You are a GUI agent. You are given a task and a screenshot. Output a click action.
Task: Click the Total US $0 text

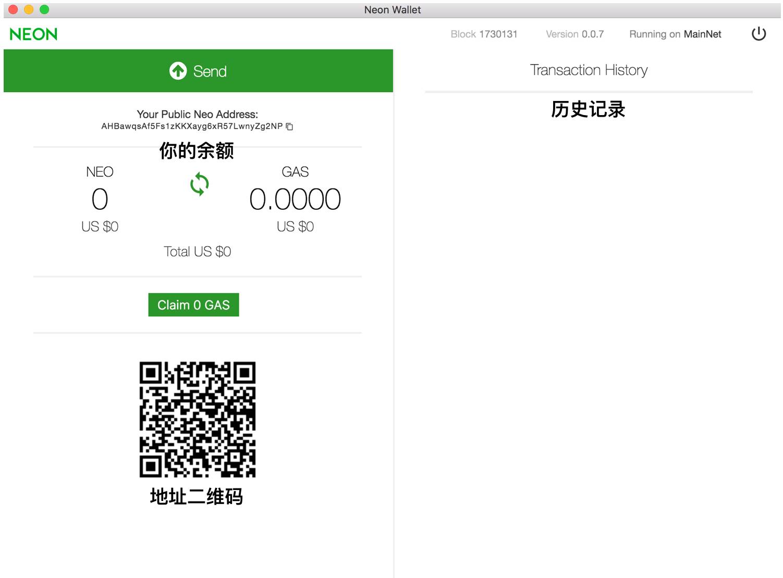point(197,252)
